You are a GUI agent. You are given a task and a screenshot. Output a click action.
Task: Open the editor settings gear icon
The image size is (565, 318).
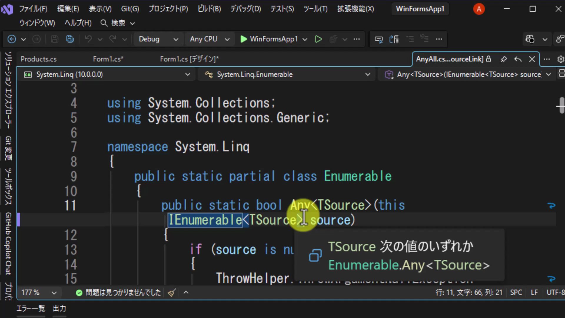click(561, 59)
